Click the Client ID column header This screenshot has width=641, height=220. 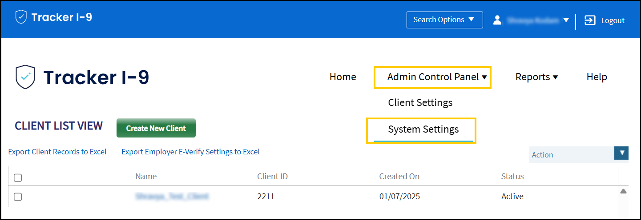(272, 177)
